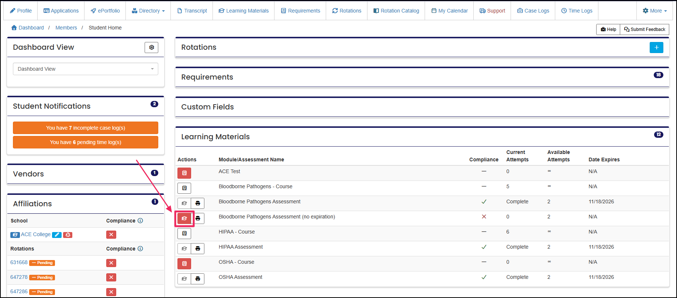Click Pending badge for rotation 631668
The image size is (677, 298).
click(x=42, y=263)
